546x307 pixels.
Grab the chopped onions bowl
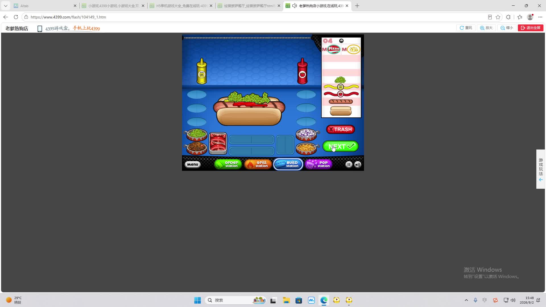[307, 134]
